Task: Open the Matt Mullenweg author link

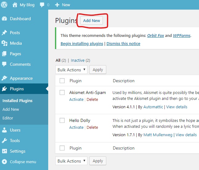Action: click(x=158, y=135)
